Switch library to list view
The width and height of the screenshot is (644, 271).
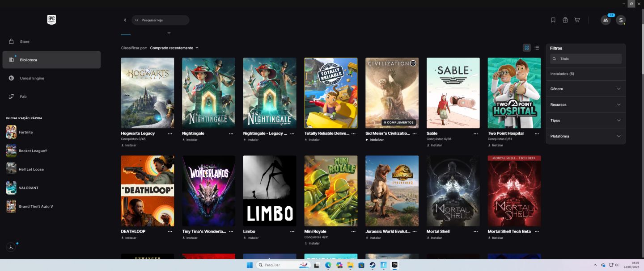537,48
